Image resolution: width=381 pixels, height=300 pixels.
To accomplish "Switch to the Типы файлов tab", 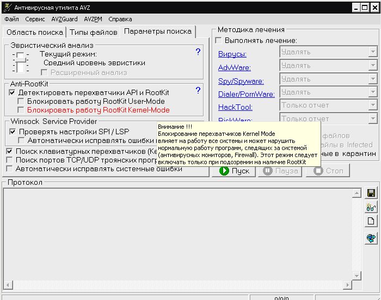I will (94, 32).
